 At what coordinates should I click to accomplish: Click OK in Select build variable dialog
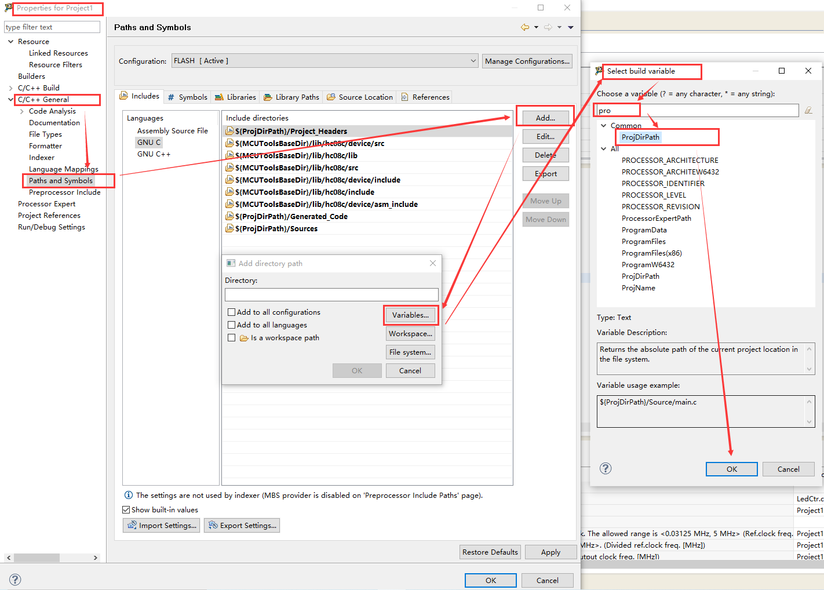(732, 469)
